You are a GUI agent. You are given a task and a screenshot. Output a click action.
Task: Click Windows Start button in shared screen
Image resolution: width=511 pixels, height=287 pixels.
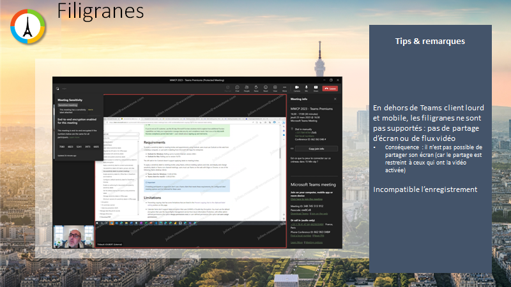click(97, 223)
